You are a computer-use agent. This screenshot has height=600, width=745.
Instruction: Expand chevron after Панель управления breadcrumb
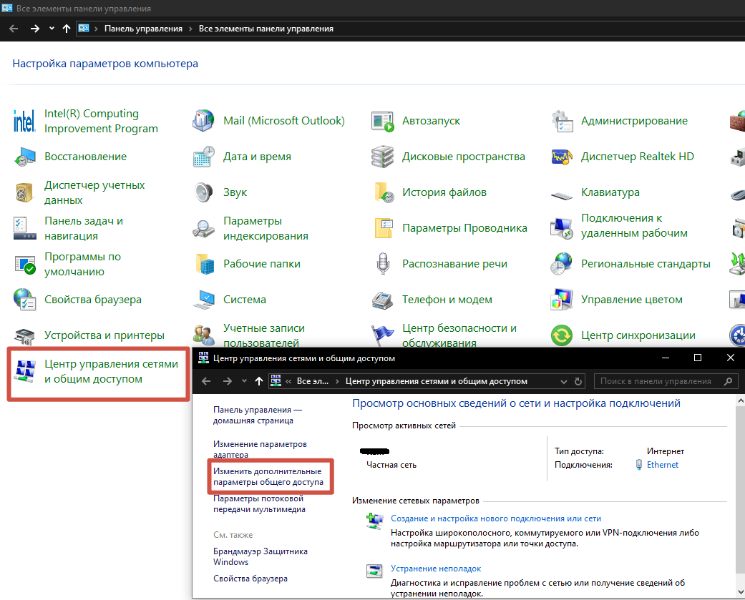[x=190, y=29]
